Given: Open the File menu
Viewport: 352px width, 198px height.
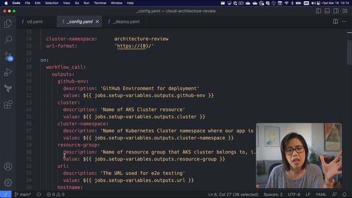Looking at the screenshot, I should [x=28, y=3].
